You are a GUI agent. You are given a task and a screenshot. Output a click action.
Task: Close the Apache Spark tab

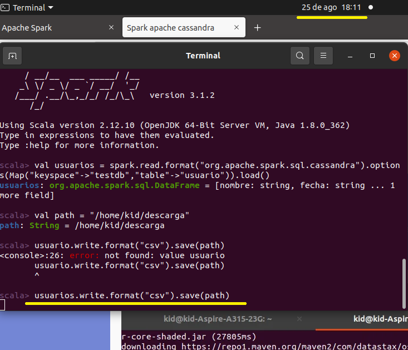coord(111,27)
